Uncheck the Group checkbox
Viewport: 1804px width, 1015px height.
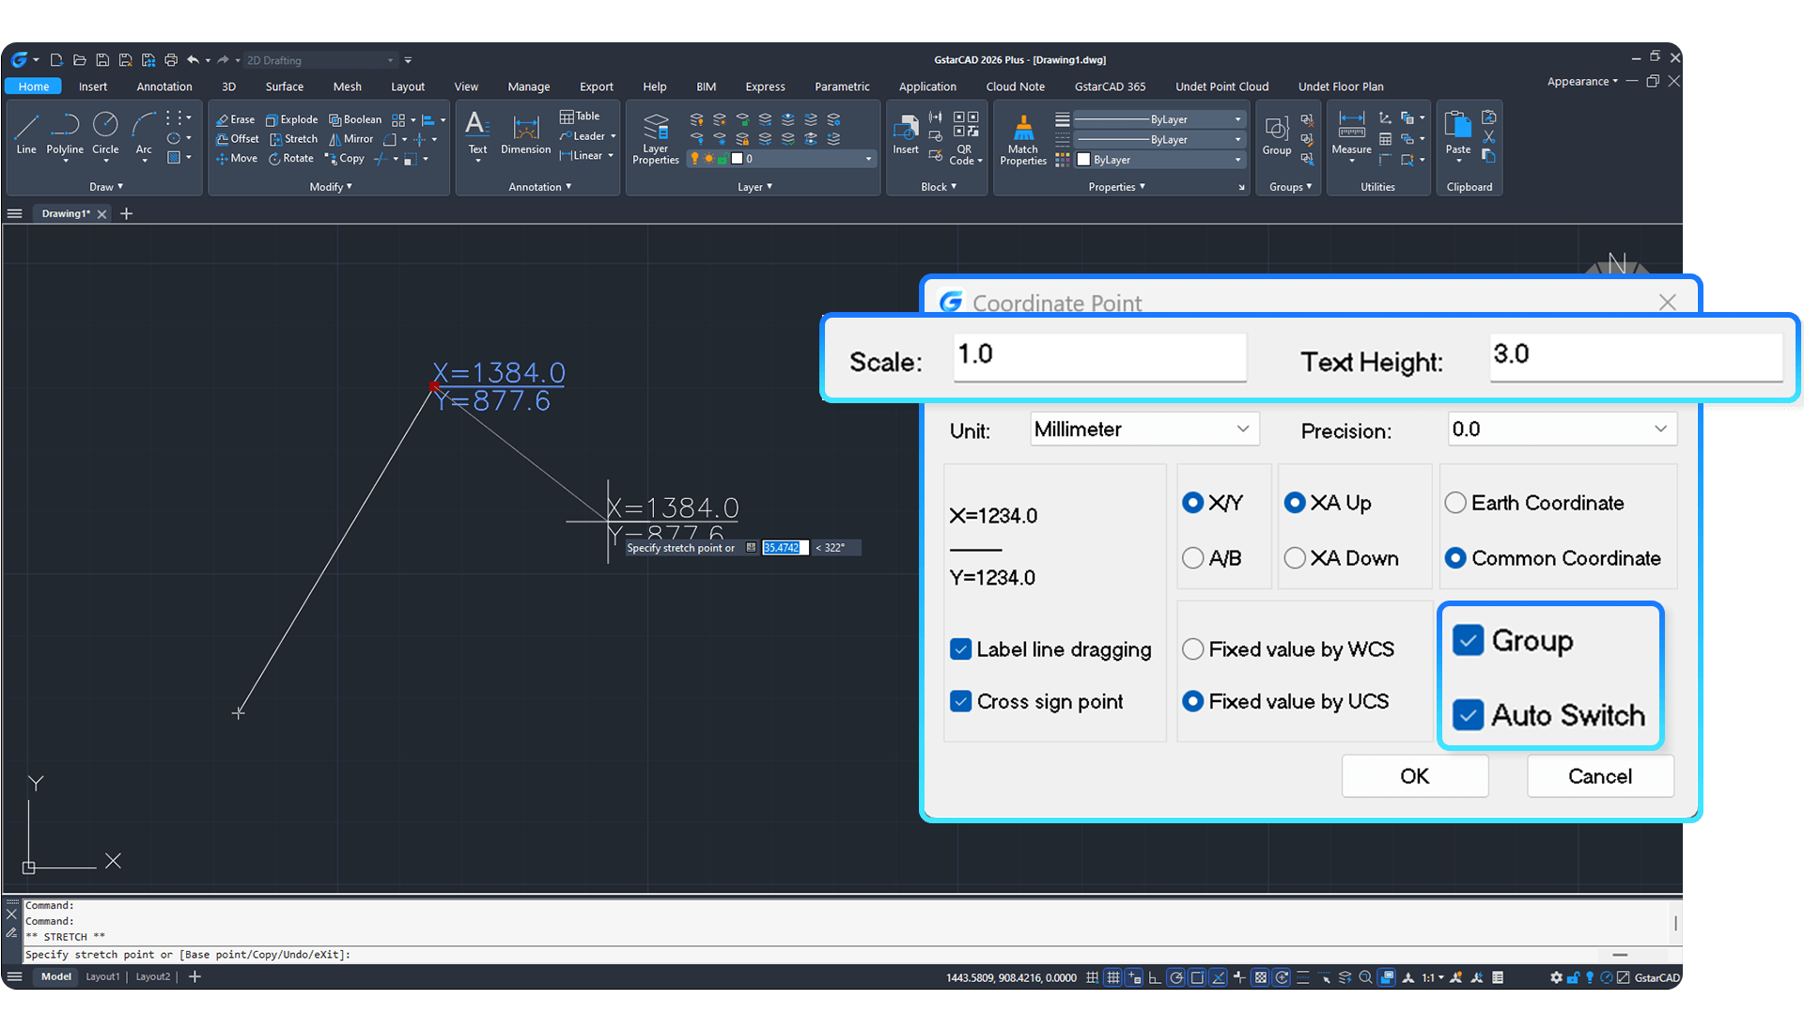(1468, 640)
